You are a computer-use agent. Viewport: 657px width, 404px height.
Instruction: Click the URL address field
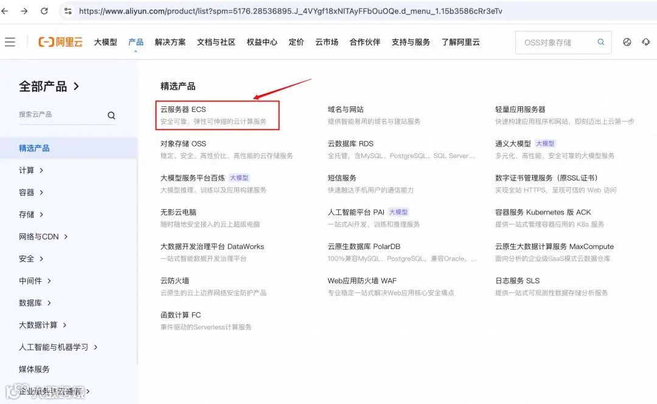290,12
